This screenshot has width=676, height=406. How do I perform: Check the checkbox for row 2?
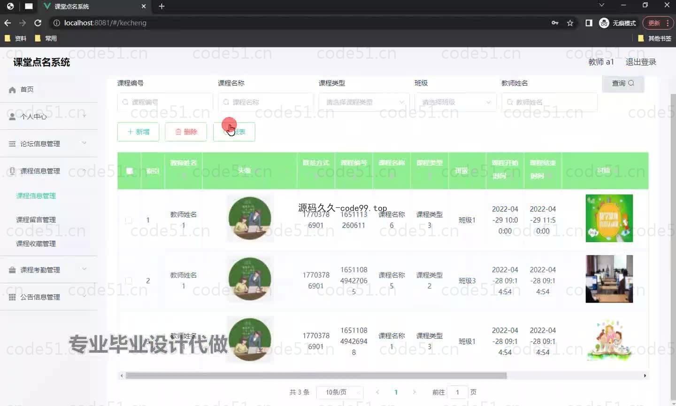[129, 281]
